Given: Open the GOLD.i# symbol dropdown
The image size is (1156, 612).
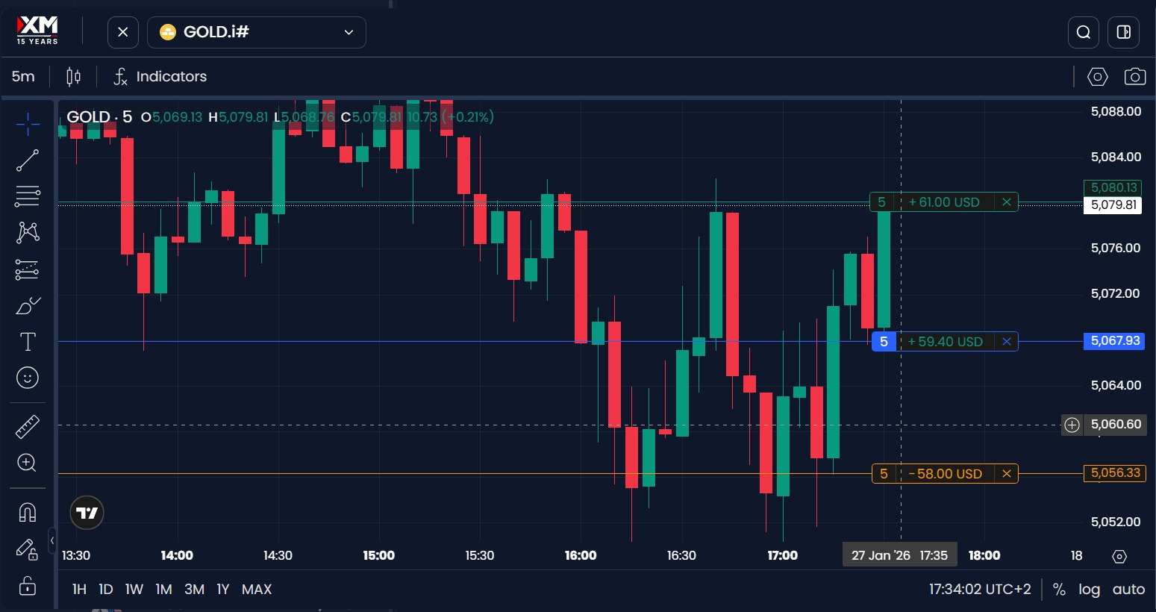Looking at the screenshot, I should 257,32.
